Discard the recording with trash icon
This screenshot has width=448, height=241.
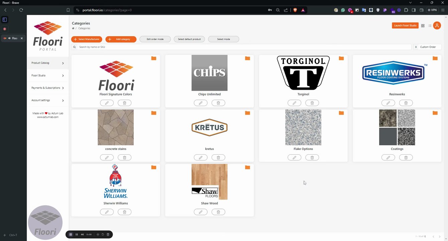108,234
